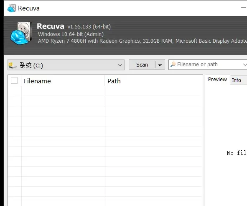Switch to the Preview tab
Image resolution: width=247 pixels, height=206 pixels.
click(x=217, y=80)
